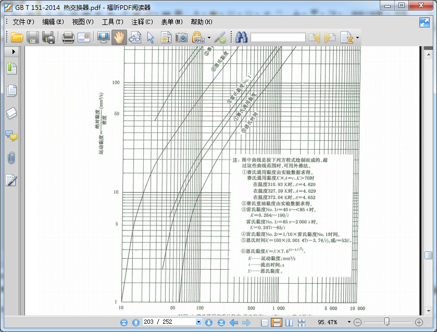Go to the previous page
The image size is (437, 332).
(136, 322)
